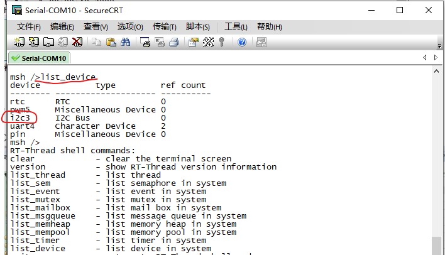Click the 'list_timer' command name
The height and width of the screenshot is (255, 445).
35,241
